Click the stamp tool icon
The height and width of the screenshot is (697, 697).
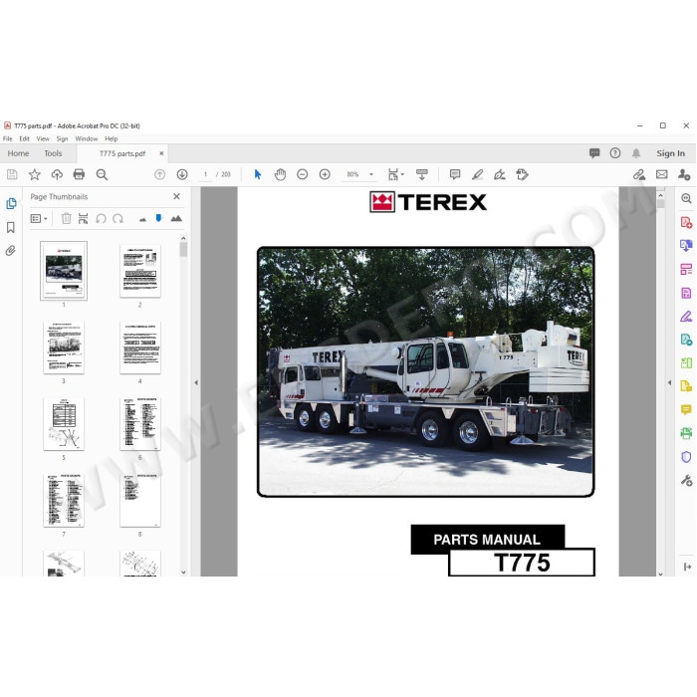[x=523, y=174]
